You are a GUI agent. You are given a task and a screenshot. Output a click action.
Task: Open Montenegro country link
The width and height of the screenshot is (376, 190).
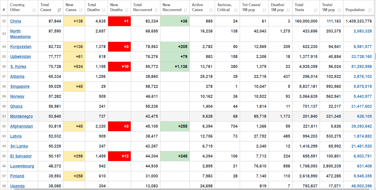pyautogui.click(x=21, y=116)
